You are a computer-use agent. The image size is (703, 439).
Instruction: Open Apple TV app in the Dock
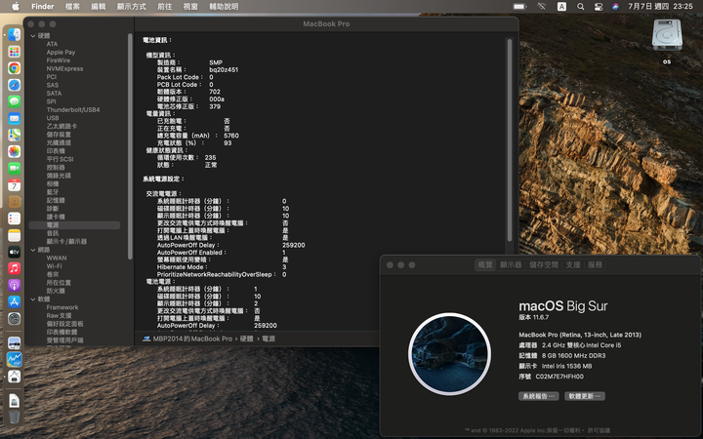(x=15, y=252)
